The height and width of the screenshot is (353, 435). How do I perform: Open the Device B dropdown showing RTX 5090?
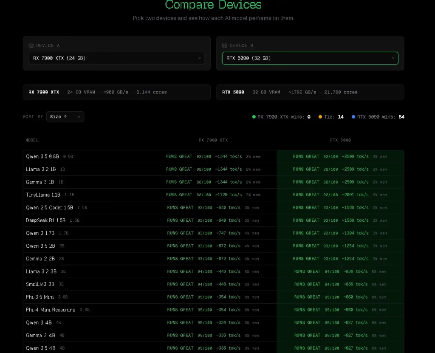click(310, 58)
